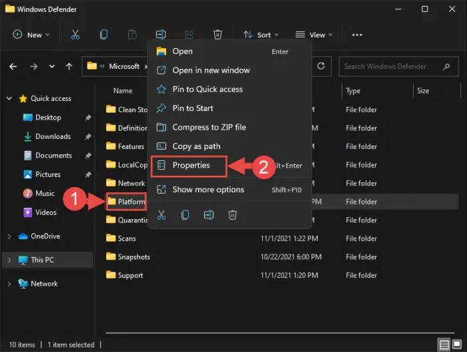Open Videos in navigation pane
The image size is (467, 352).
pos(45,212)
